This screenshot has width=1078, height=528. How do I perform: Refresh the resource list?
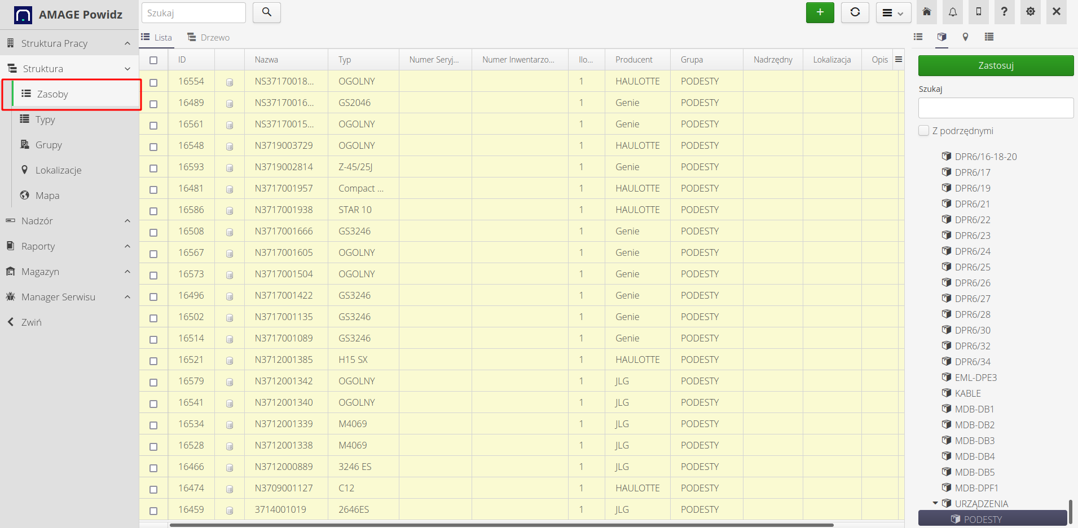(855, 12)
